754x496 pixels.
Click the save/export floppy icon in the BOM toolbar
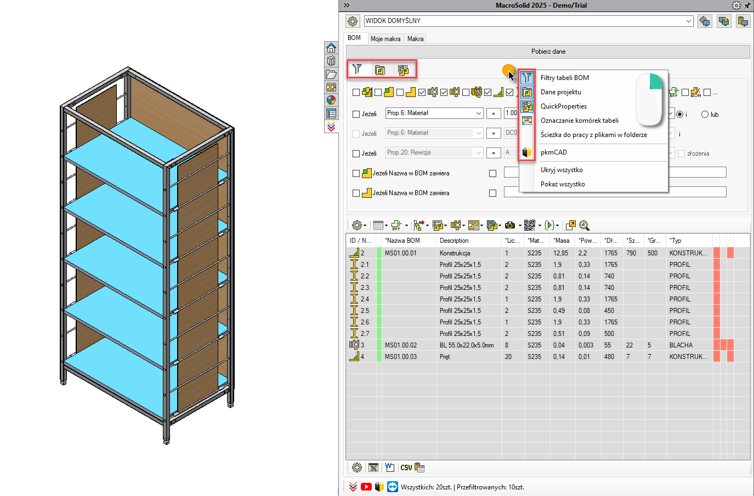tap(491, 225)
